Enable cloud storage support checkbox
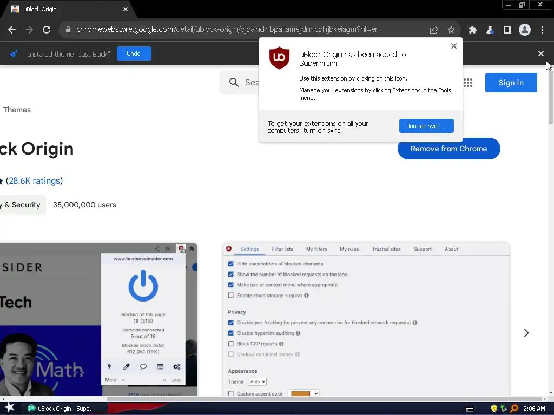The image size is (554, 415). 230,296
